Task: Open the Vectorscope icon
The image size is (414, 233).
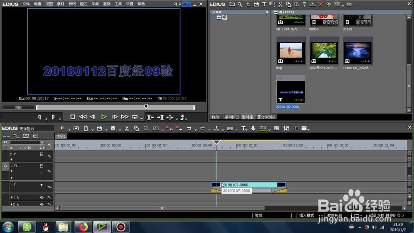Action: 296,128
